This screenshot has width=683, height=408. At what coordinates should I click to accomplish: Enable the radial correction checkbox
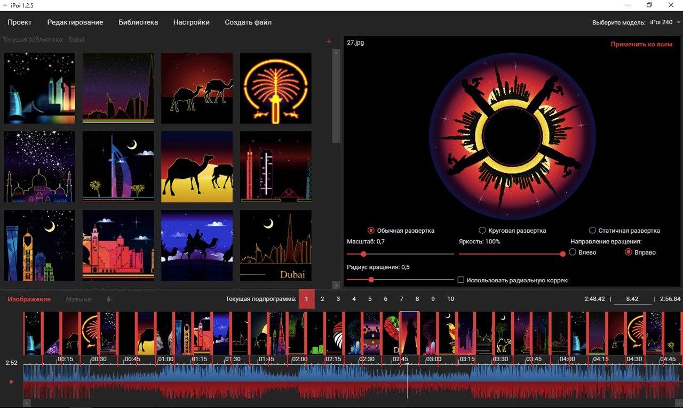(461, 280)
